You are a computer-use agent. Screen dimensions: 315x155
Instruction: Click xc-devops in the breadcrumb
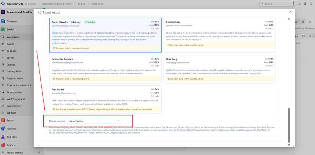pyautogui.click(x=30, y=4)
